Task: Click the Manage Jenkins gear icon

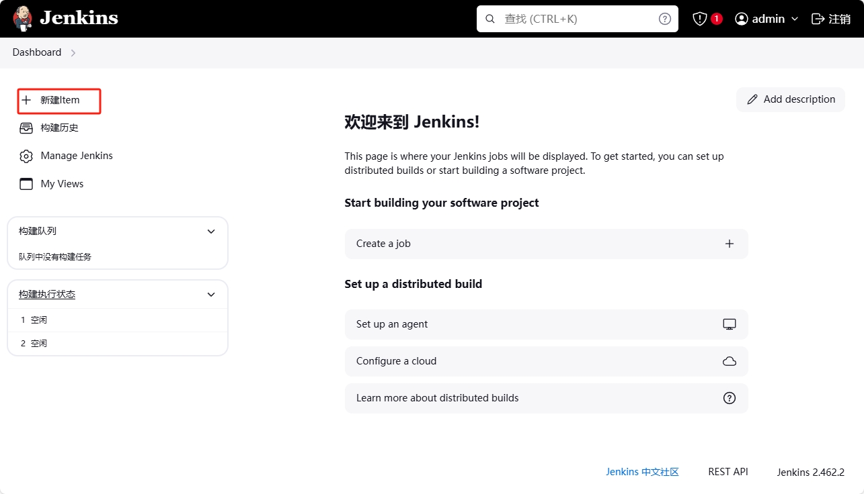Action: point(26,156)
